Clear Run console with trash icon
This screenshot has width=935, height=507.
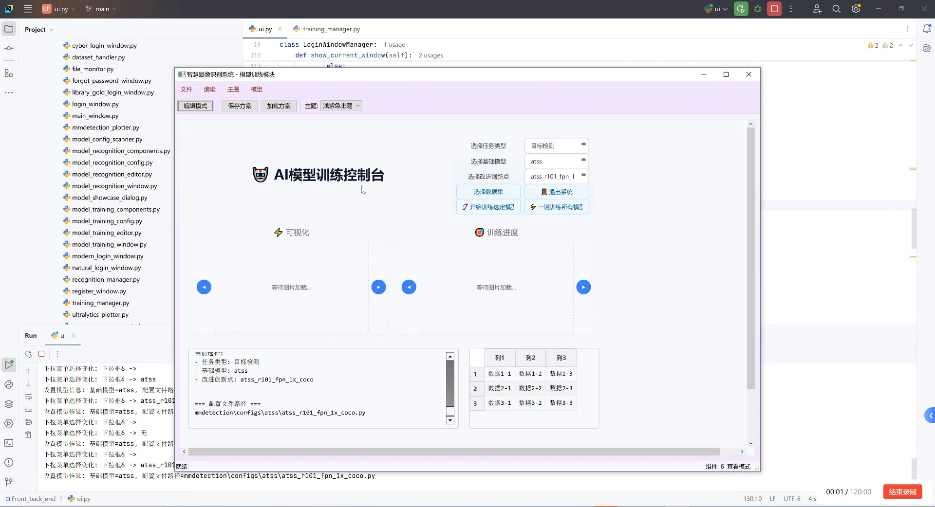click(x=28, y=435)
